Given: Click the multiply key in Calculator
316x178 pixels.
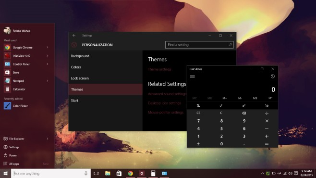Looking at the screenshot, I should (267, 121).
